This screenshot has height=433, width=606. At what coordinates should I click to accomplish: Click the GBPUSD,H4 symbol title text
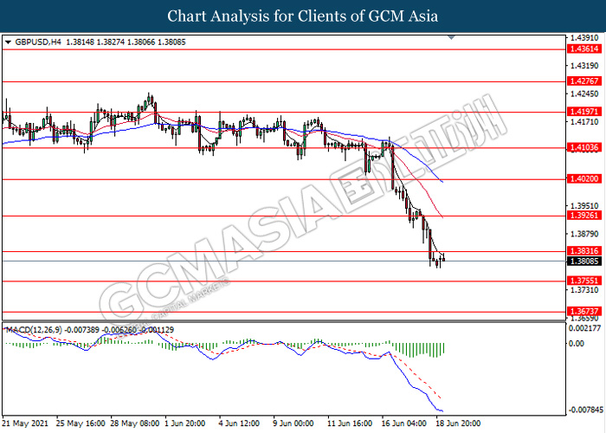38,42
